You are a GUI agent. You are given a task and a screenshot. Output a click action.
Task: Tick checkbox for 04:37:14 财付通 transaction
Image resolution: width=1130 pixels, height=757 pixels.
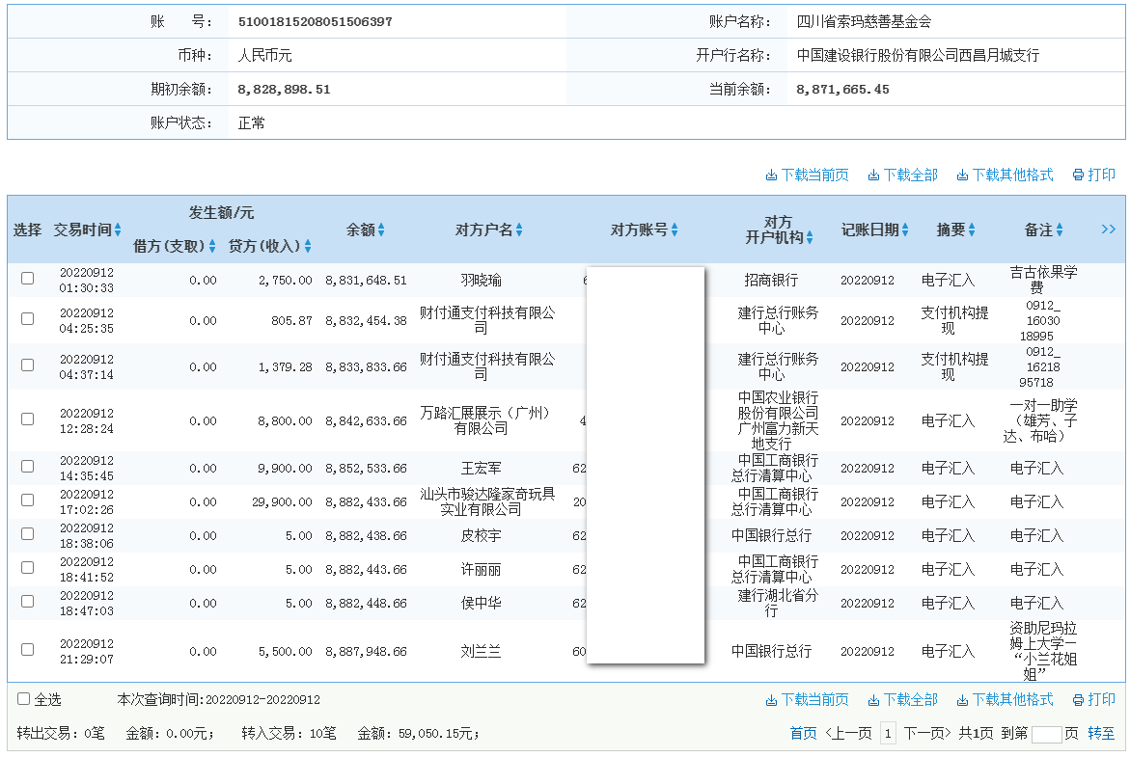[27, 365]
